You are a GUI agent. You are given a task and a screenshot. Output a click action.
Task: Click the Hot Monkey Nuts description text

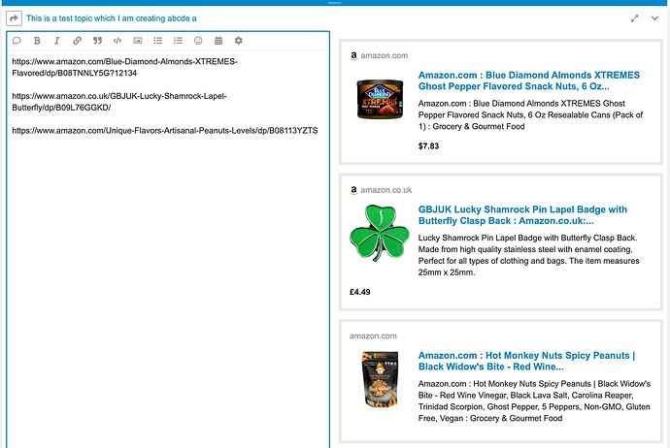(534, 401)
